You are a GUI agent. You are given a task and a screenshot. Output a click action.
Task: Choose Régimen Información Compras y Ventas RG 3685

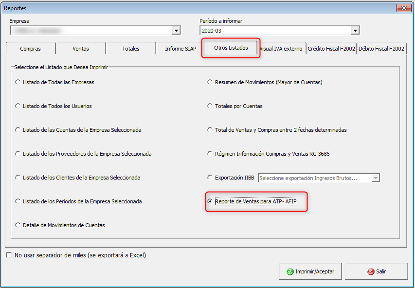(x=210, y=154)
